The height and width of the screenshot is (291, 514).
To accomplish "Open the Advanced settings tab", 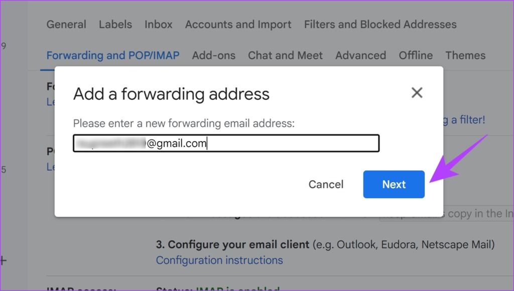I will (360, 56).
